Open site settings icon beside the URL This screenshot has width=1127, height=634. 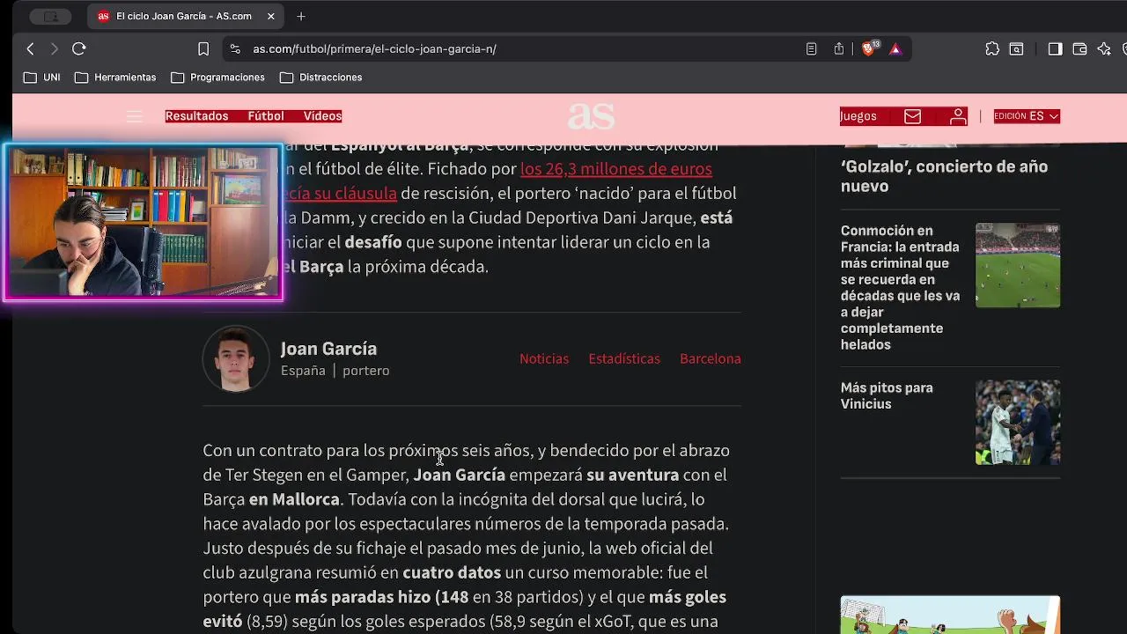[235, 49]
